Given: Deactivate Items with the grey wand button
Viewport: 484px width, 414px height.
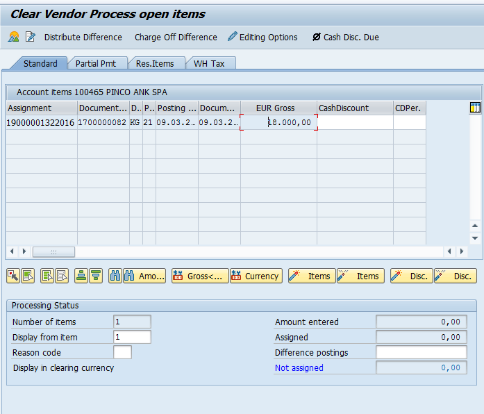Looking at the screenshot, I should (x=360, y=276).
